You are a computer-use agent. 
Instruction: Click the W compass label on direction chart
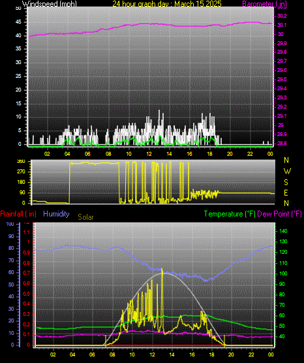coord(287,171)
